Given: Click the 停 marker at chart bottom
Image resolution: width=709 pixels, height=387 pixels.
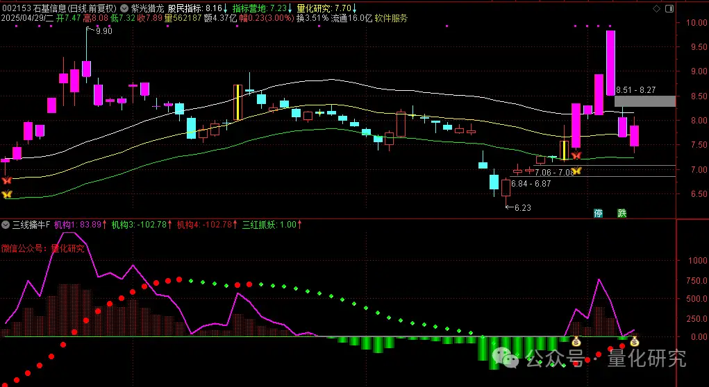Looking at the screenshot, I should 598,213.
